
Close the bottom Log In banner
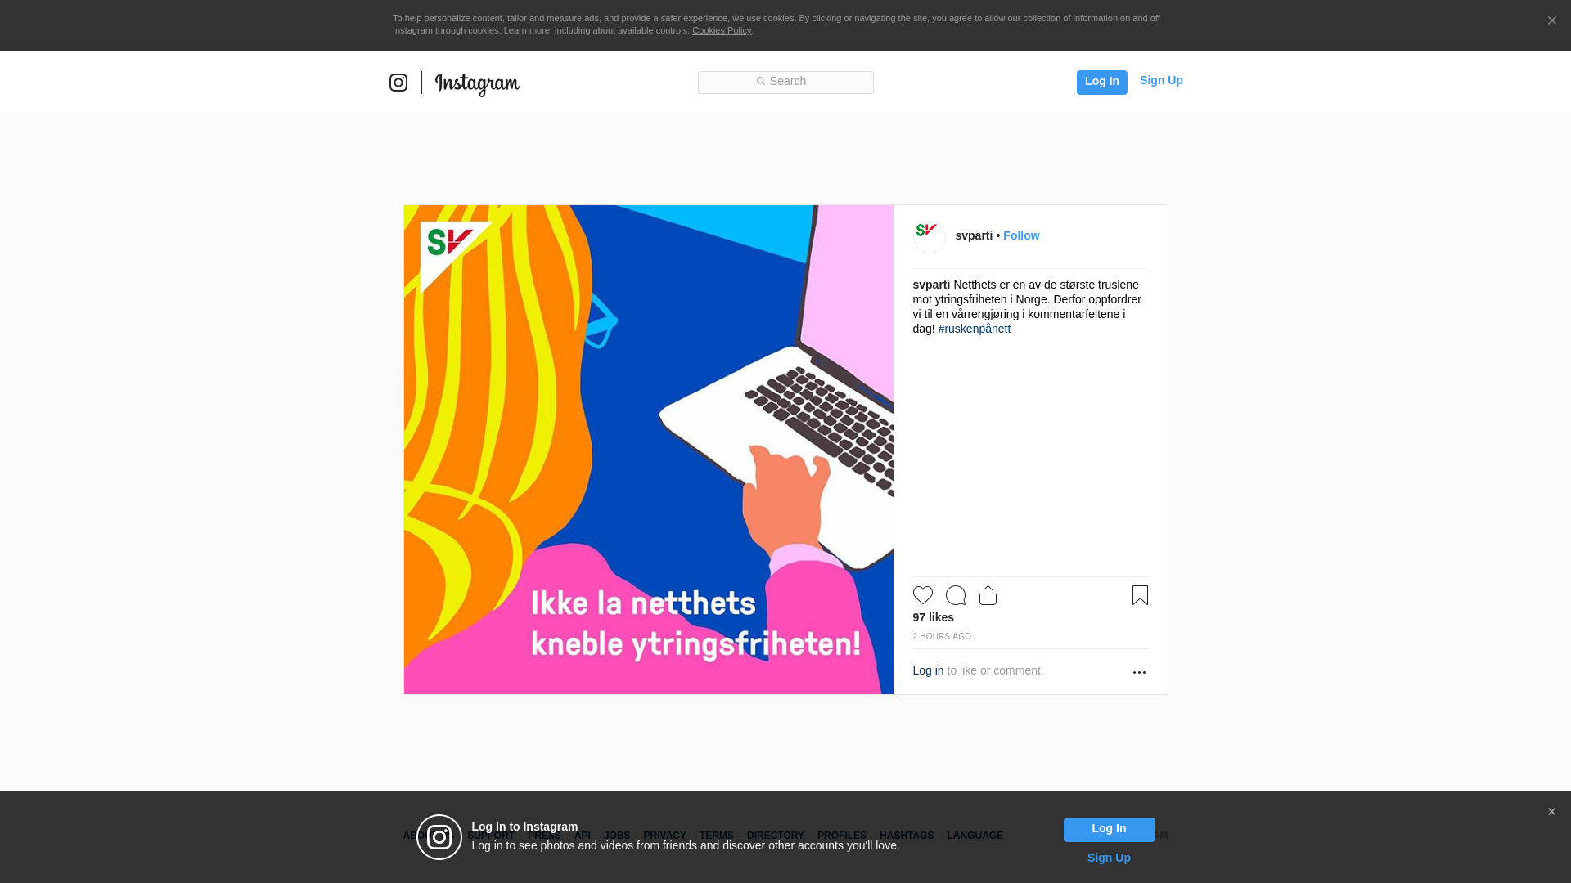tap(1551, 812)
